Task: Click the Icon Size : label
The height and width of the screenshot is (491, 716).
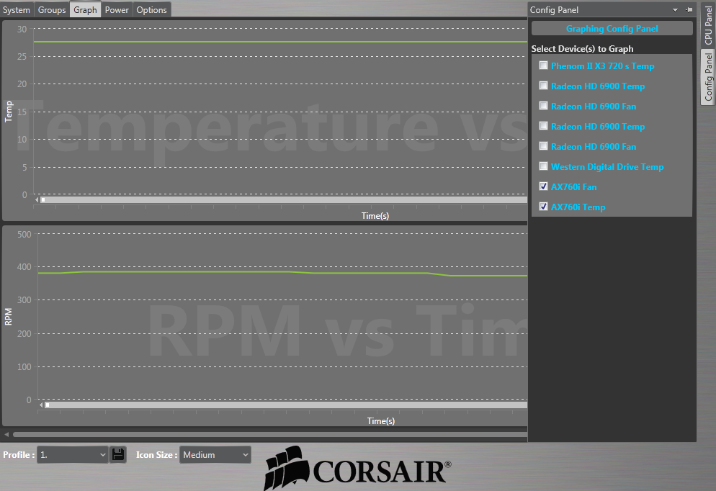Action: [x=156, y=454]
